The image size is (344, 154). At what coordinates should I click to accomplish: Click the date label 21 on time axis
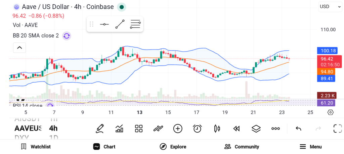253,113
